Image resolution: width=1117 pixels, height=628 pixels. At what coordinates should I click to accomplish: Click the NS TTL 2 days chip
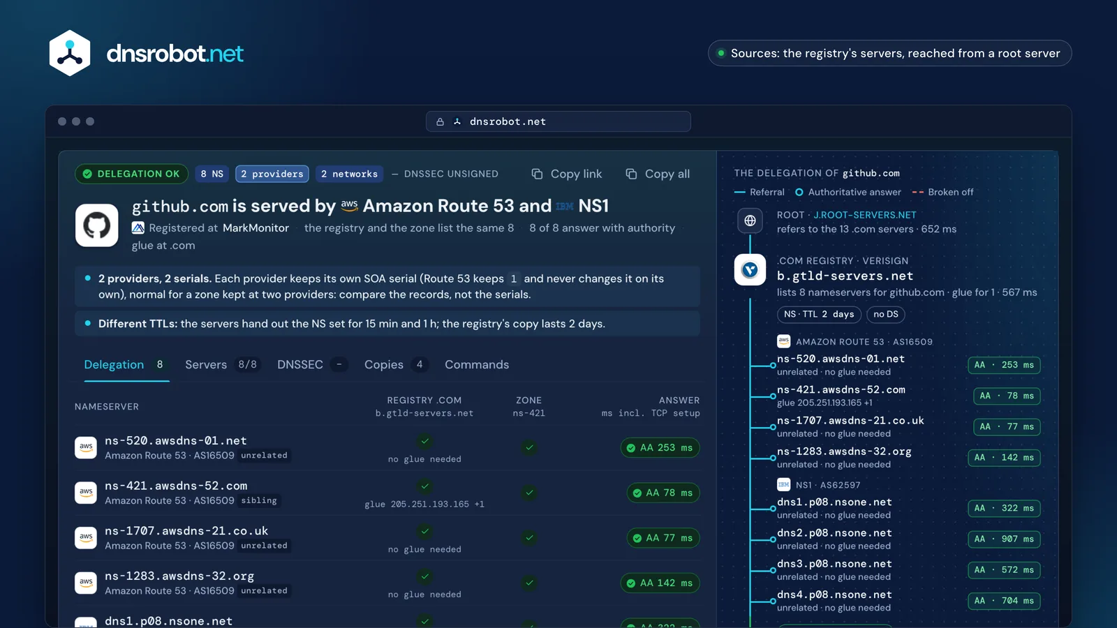click(819, 314)
